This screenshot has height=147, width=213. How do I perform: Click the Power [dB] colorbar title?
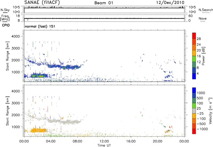pos(203,56)
